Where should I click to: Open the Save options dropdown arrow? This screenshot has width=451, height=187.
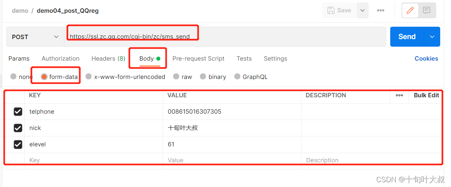coord(363,10)
